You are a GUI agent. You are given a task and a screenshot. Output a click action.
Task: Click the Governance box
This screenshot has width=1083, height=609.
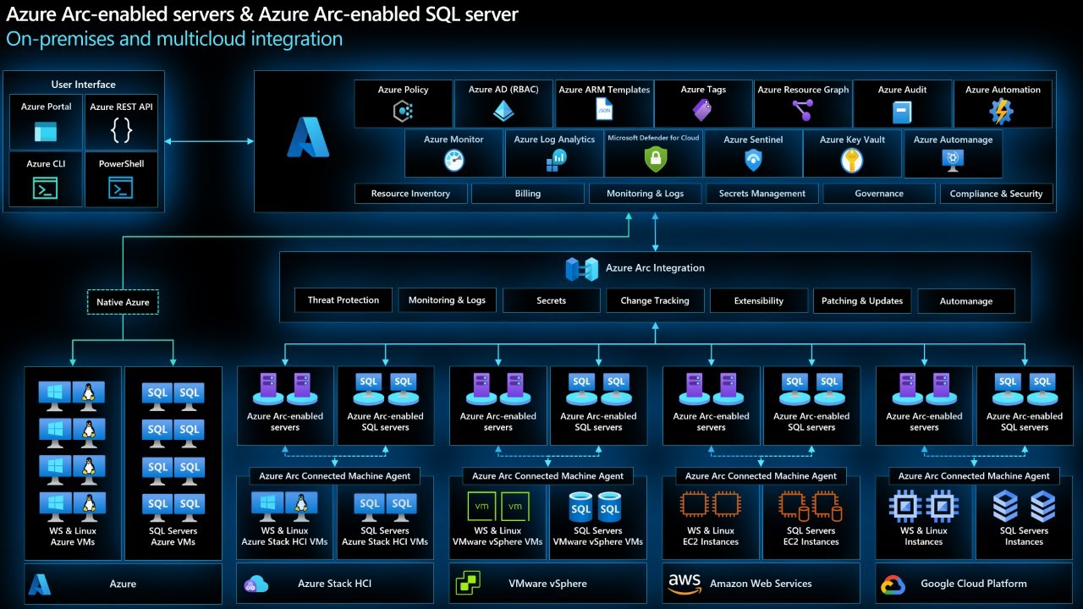[x=879, y=194]
